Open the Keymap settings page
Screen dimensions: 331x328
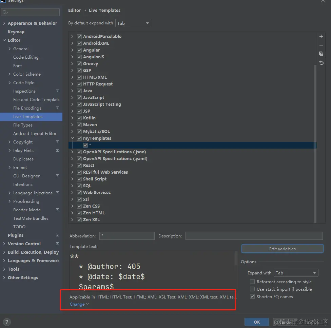(16, 32)
